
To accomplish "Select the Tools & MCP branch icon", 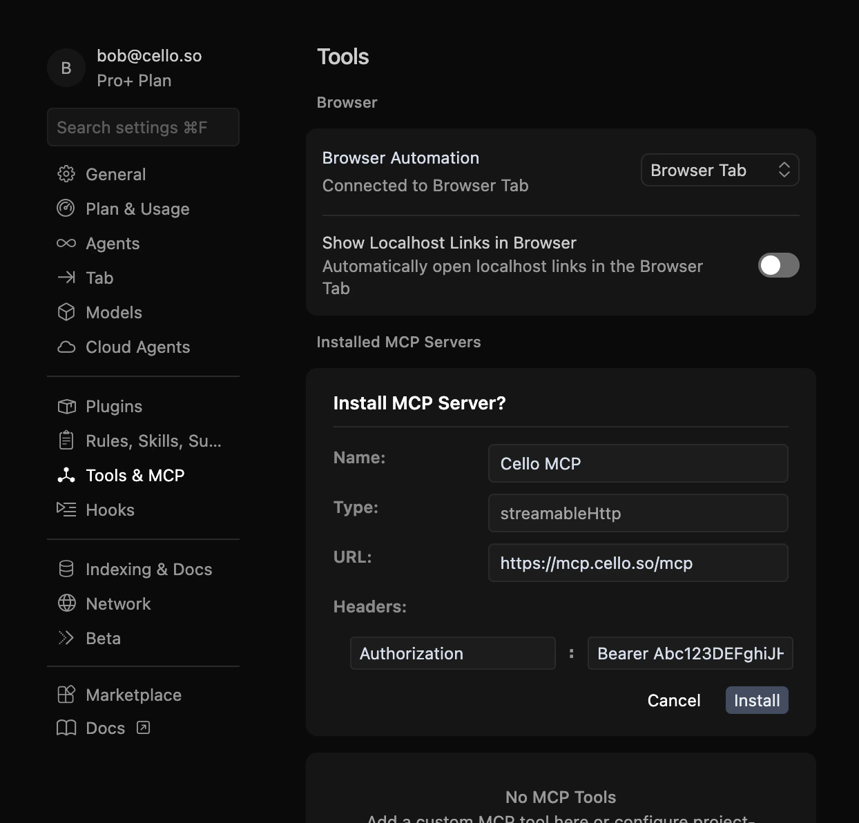I will tap(66, 475).
